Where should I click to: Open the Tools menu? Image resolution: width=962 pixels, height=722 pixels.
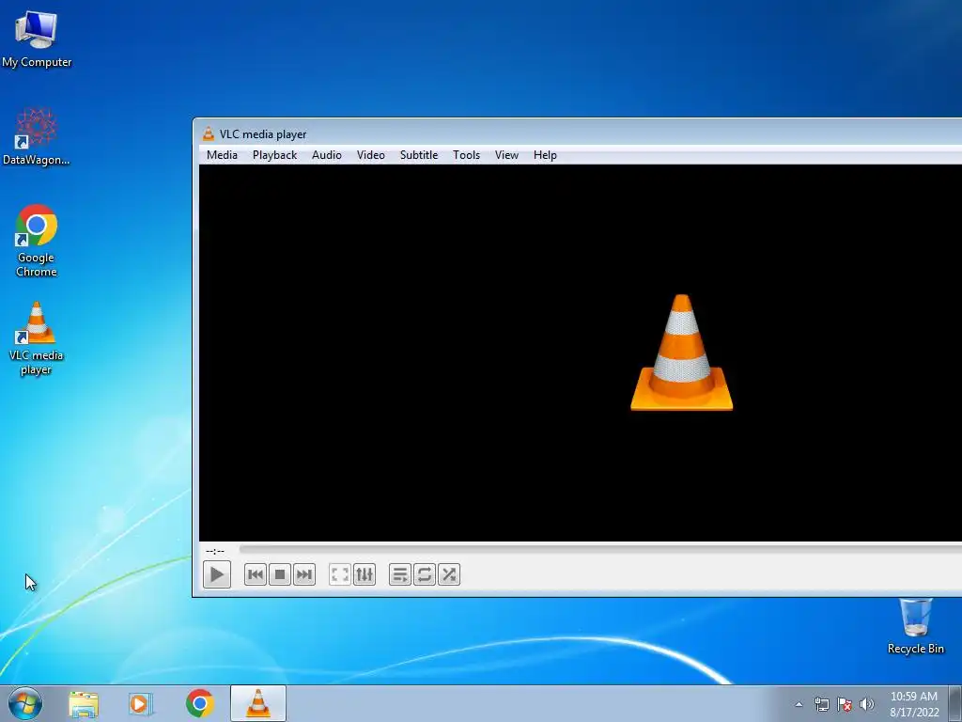coord(466,155)
